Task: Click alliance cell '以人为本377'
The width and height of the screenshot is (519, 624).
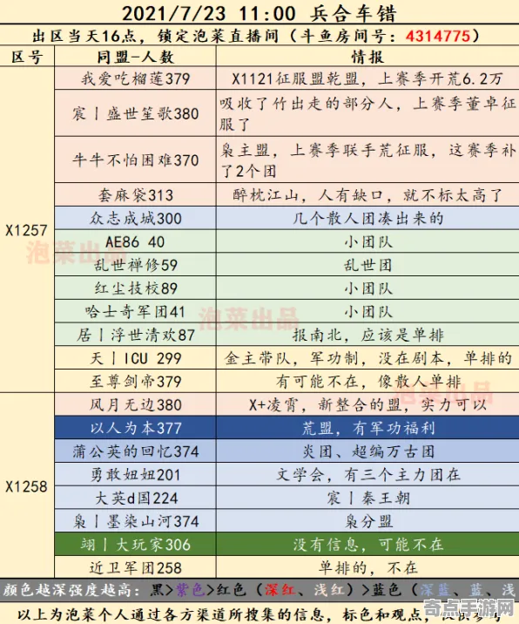Action: 135,428
